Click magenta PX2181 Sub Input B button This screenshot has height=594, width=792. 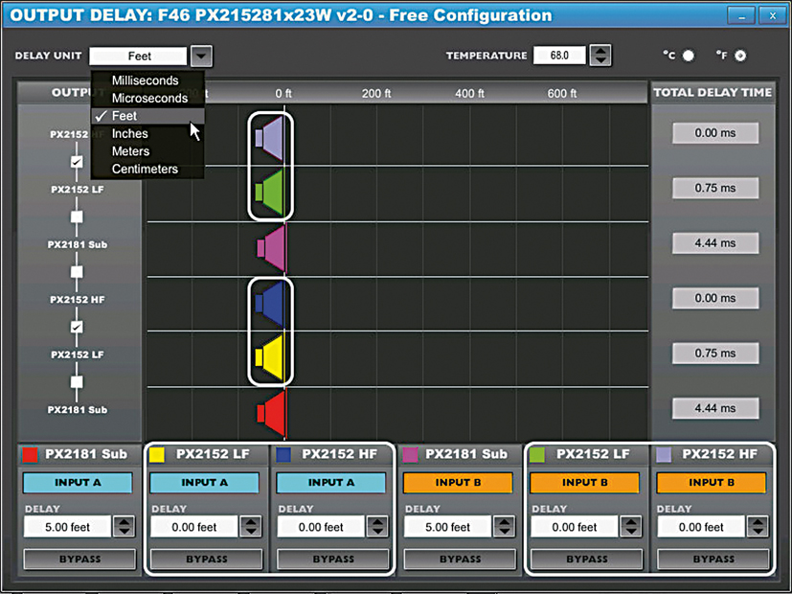[458, 482]
